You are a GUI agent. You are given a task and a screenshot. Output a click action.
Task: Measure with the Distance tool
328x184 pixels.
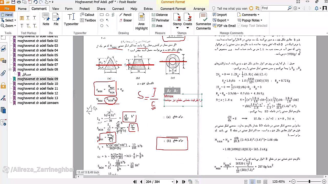point(159,15)
